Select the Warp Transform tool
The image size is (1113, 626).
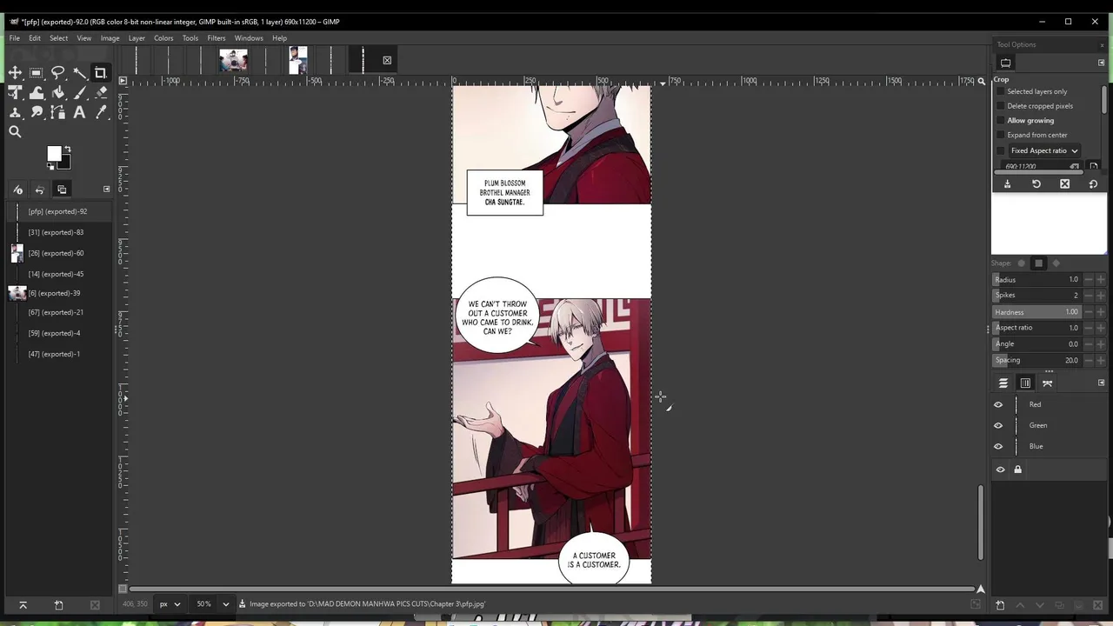(x=37, y=93)
